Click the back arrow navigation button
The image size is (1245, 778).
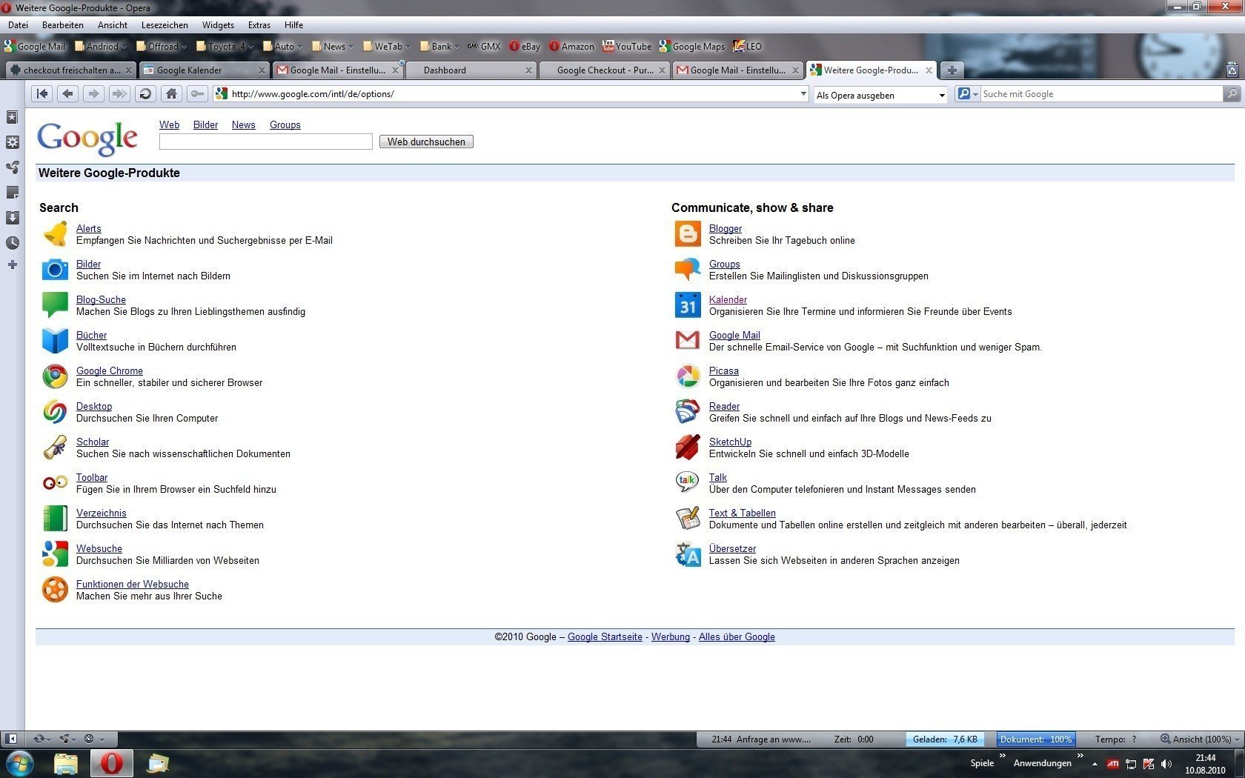tap(67, 94)
